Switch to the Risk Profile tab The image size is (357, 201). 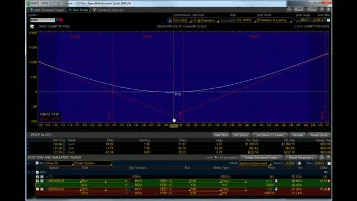(x=78, y=10)
